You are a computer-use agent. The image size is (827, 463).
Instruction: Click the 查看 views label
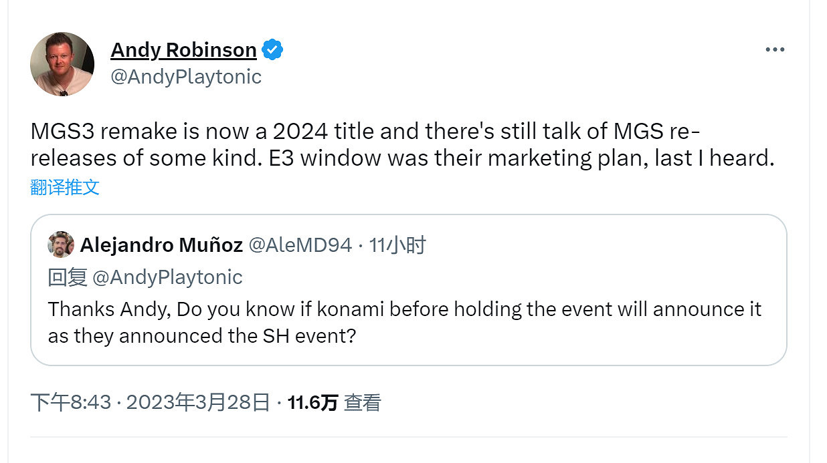(362, 402)
